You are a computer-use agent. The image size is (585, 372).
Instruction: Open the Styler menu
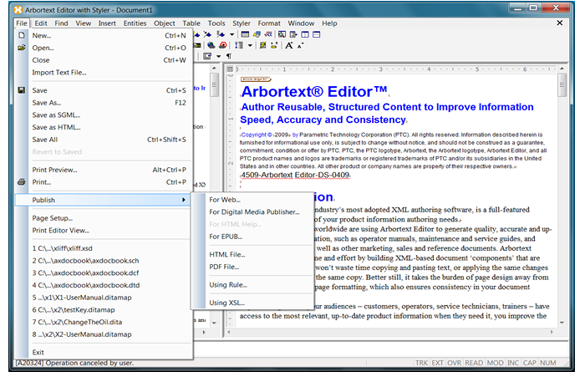coord(242,23)
